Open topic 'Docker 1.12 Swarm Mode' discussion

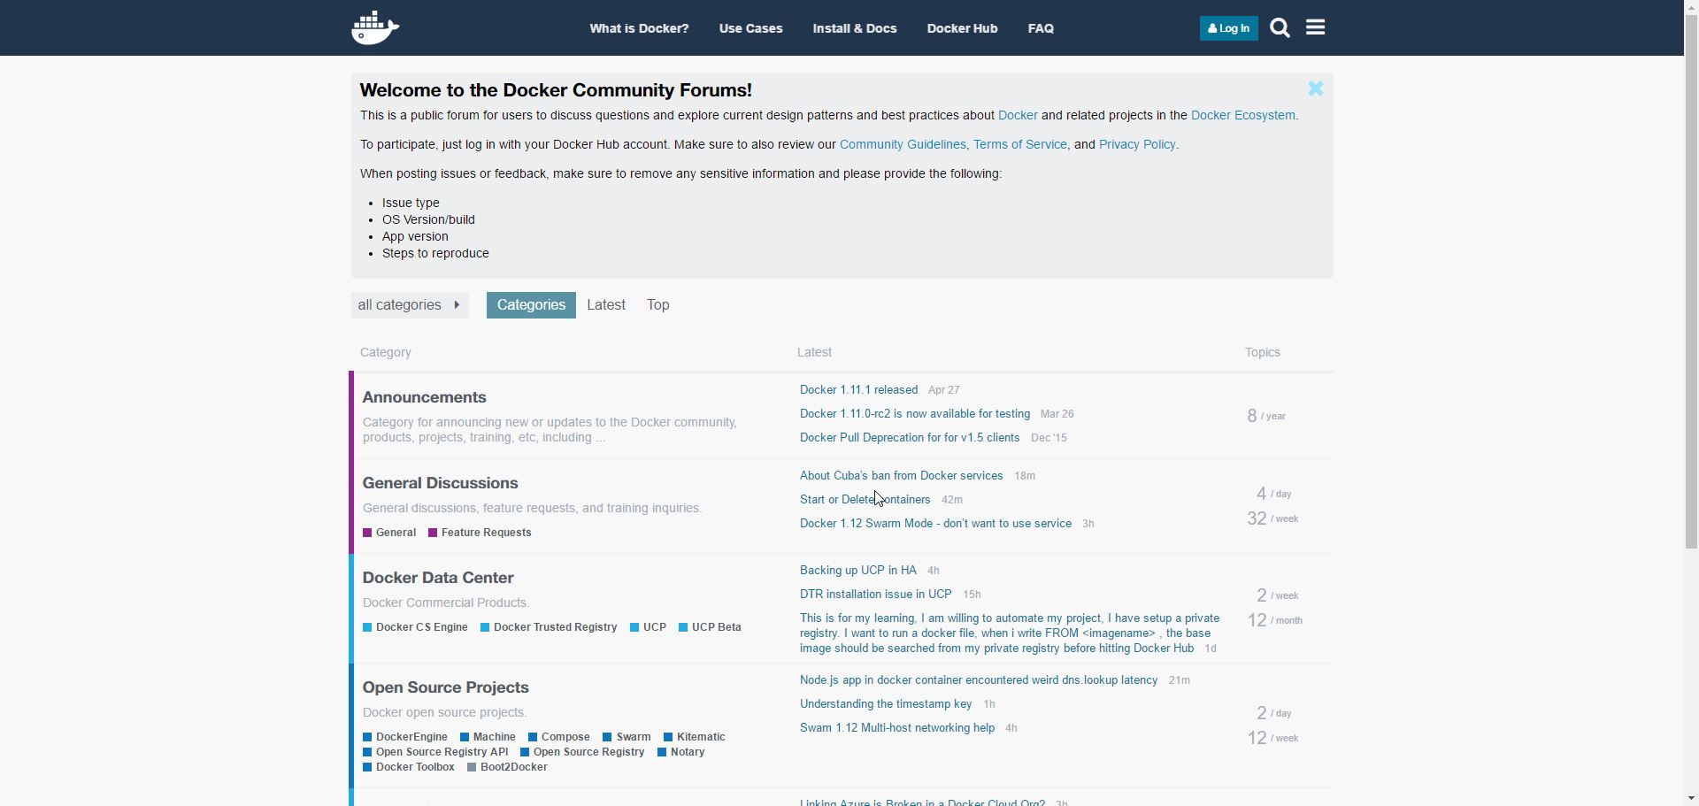point(935,524)
